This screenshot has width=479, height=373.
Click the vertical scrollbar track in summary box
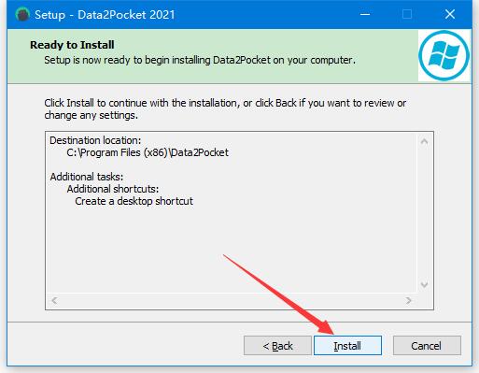coord(424,213)
